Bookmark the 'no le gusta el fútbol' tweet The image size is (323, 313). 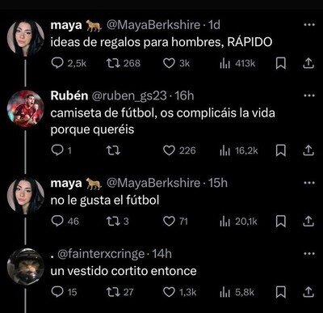click(x=281, y=222)
